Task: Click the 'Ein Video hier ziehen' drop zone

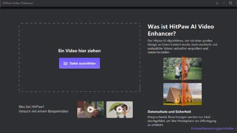Action: 79,38
